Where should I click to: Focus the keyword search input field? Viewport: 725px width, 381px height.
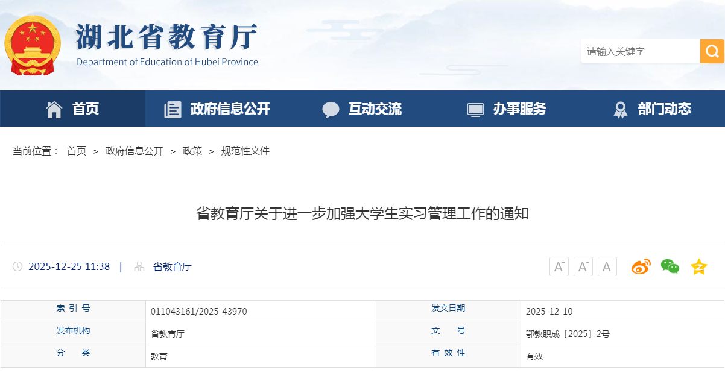[x=639, y=51]
